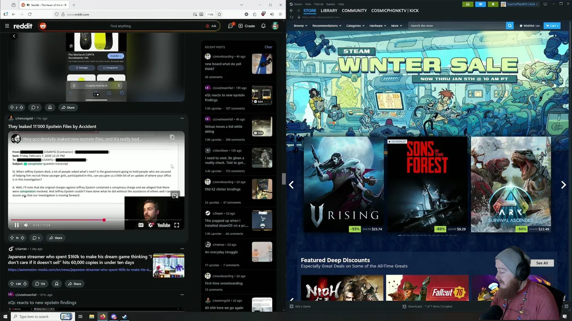Give award on the r/Games post
The height and width of the screenshot is (321, 572).
pyautogui.click(x=56, y=284)
